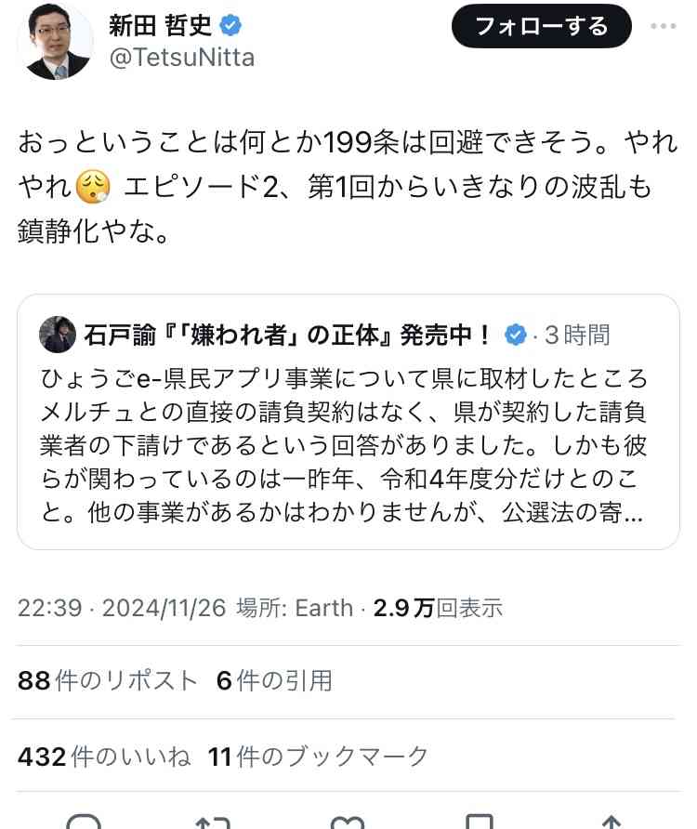Open the quoted post by 石戸諭
This screenshot has width=697, height=829.
pos(348,422)
